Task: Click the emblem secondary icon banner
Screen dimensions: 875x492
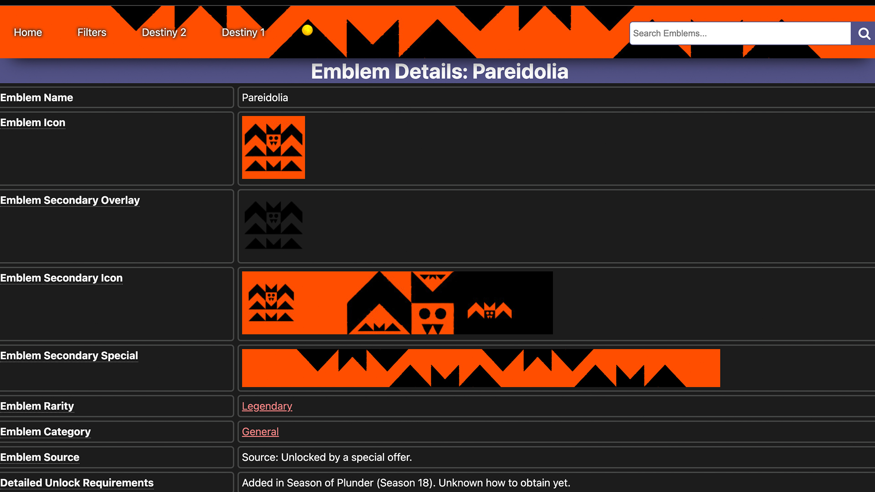Action: tap(397, 303)
